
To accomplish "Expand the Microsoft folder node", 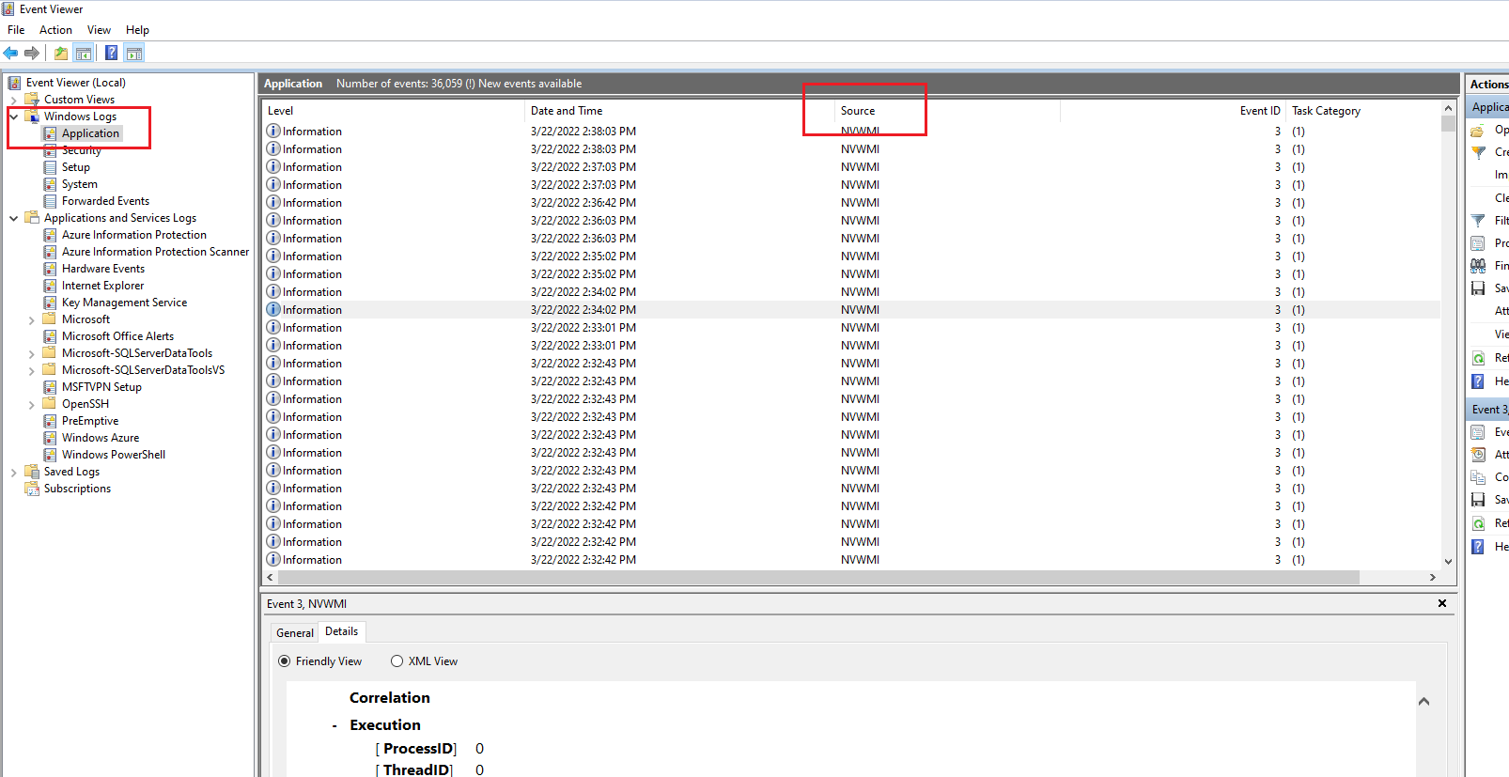I will pos(31,320).
